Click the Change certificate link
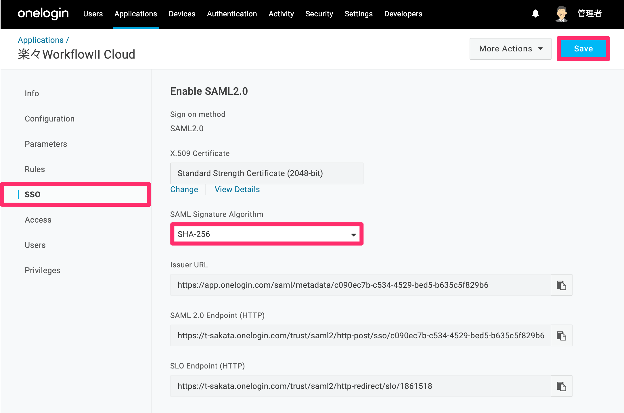 184,189
